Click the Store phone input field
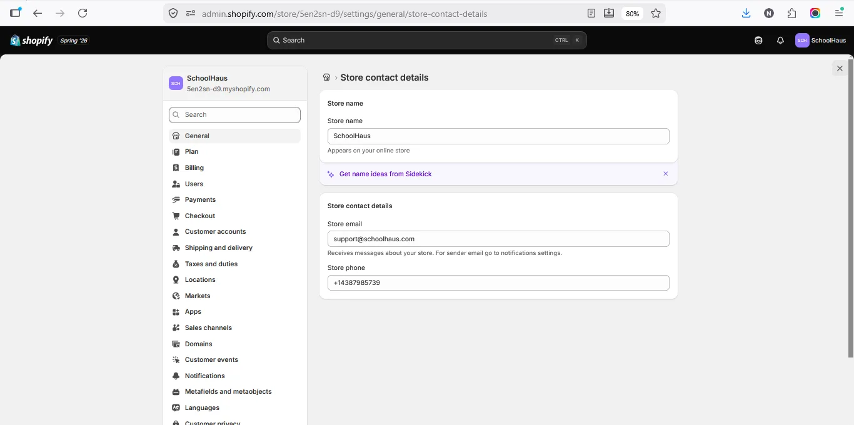The width and height of the screenshot is (854, 425). [x=498, y=282]
